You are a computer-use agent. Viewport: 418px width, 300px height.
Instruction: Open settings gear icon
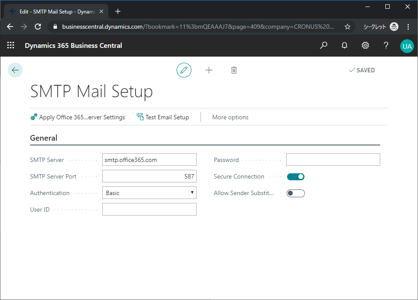365,45
